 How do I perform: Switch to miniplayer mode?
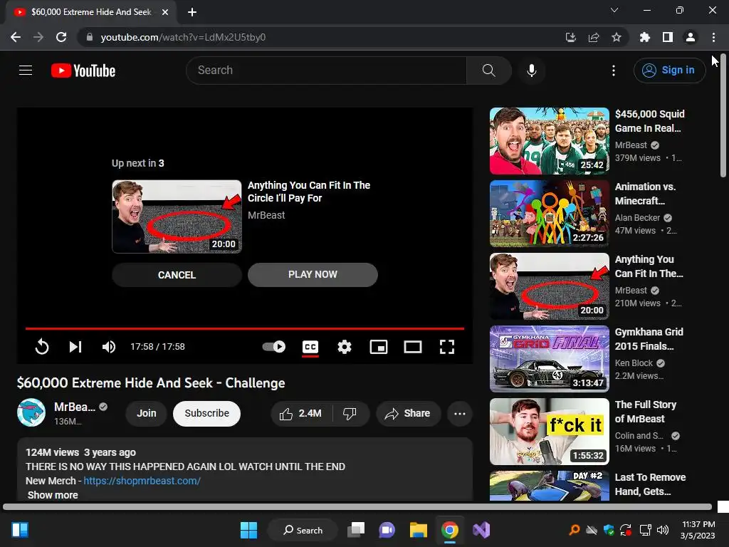[379, 347]
